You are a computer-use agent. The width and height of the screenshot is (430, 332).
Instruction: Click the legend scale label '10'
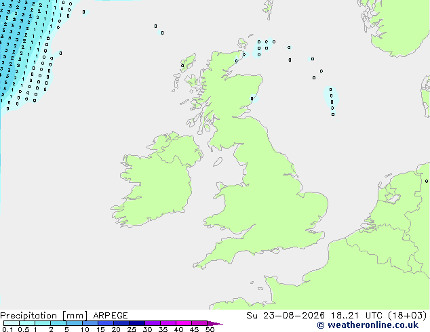tap(85, 329)
